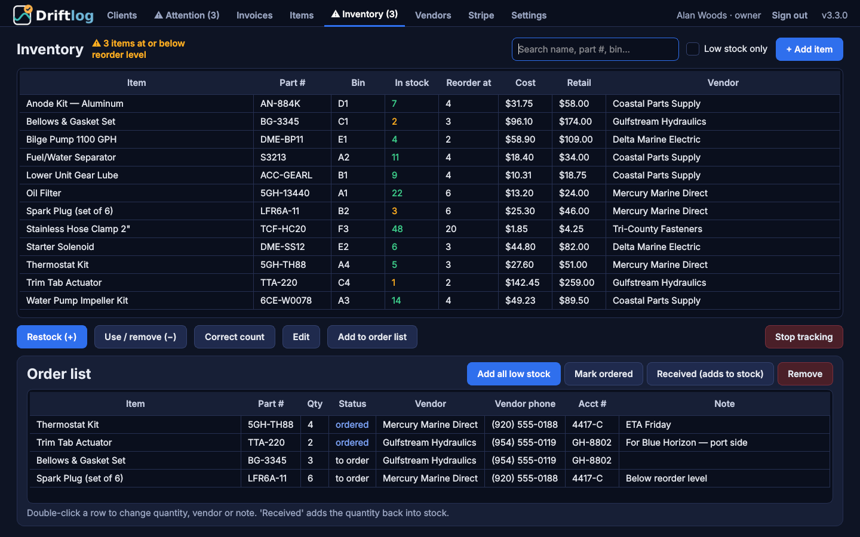This screenshot has width=860, height=537.
Task: Click the + Add item button
Action: pyautogui.click(x=809, y=49)
